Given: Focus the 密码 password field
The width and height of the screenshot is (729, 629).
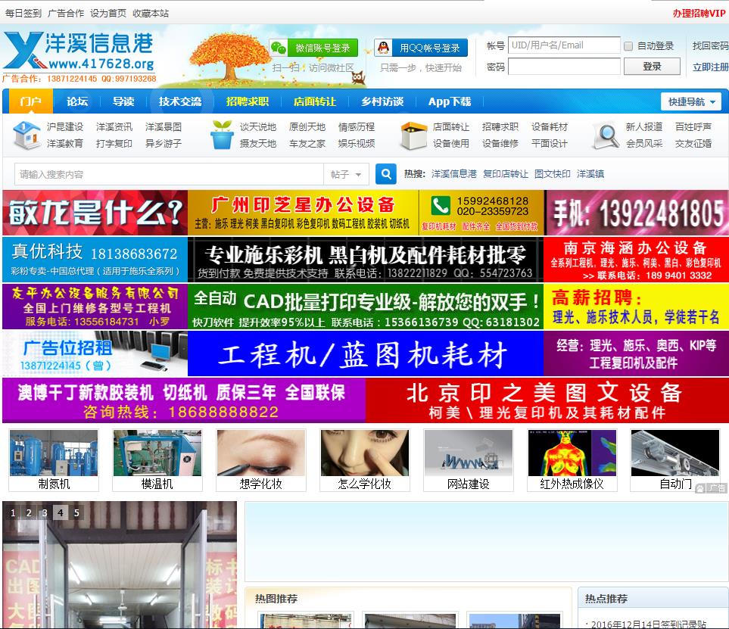Looking at the screenshot, I should [564, 67].
